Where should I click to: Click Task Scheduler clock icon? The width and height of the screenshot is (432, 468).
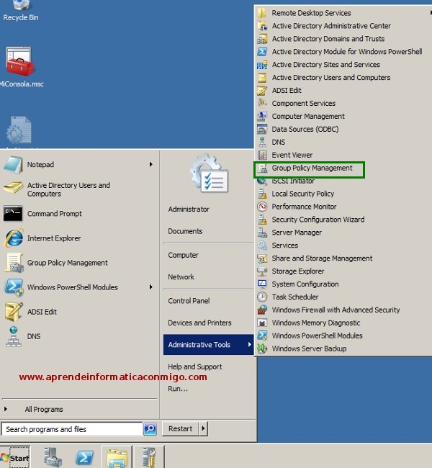pos(262,297)
